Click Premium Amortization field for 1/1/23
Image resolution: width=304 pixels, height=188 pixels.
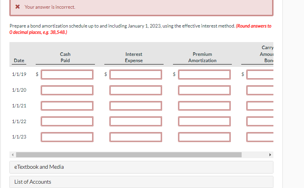pyautogui.click(x=204, y=137)
